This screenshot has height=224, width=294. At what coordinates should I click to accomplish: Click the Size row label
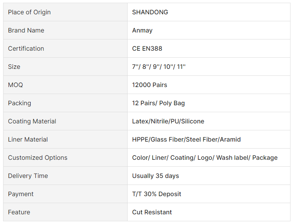point(14,67)
